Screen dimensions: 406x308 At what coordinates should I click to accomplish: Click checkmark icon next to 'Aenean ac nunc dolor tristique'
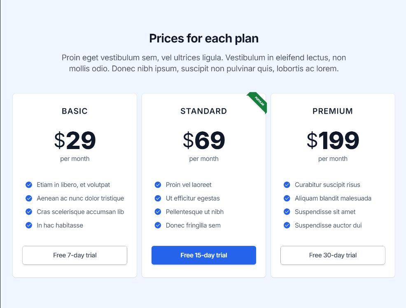[29, 198]
